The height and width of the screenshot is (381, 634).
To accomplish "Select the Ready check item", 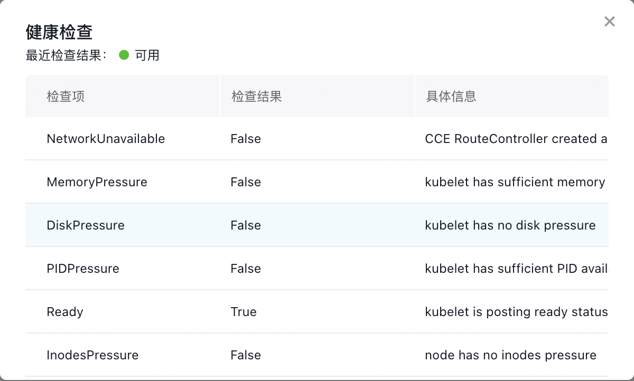I will tap(65, 312).
